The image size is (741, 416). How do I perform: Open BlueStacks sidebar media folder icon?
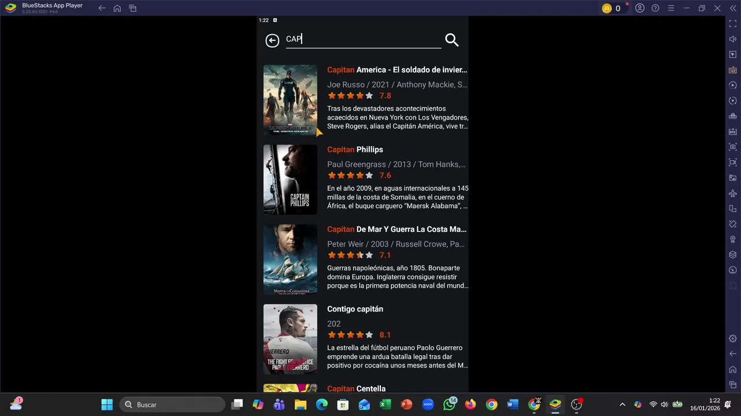(x=733, y=178)
